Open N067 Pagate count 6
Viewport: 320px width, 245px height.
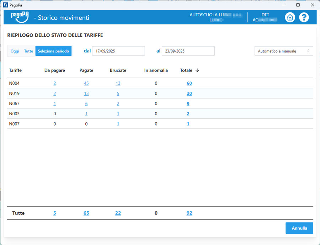click(x=86, y=104)
